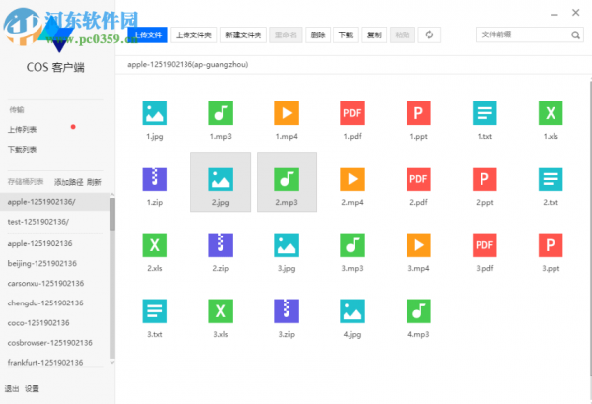Select the 1.mp3 audio file icon

(x=220, y=113)
